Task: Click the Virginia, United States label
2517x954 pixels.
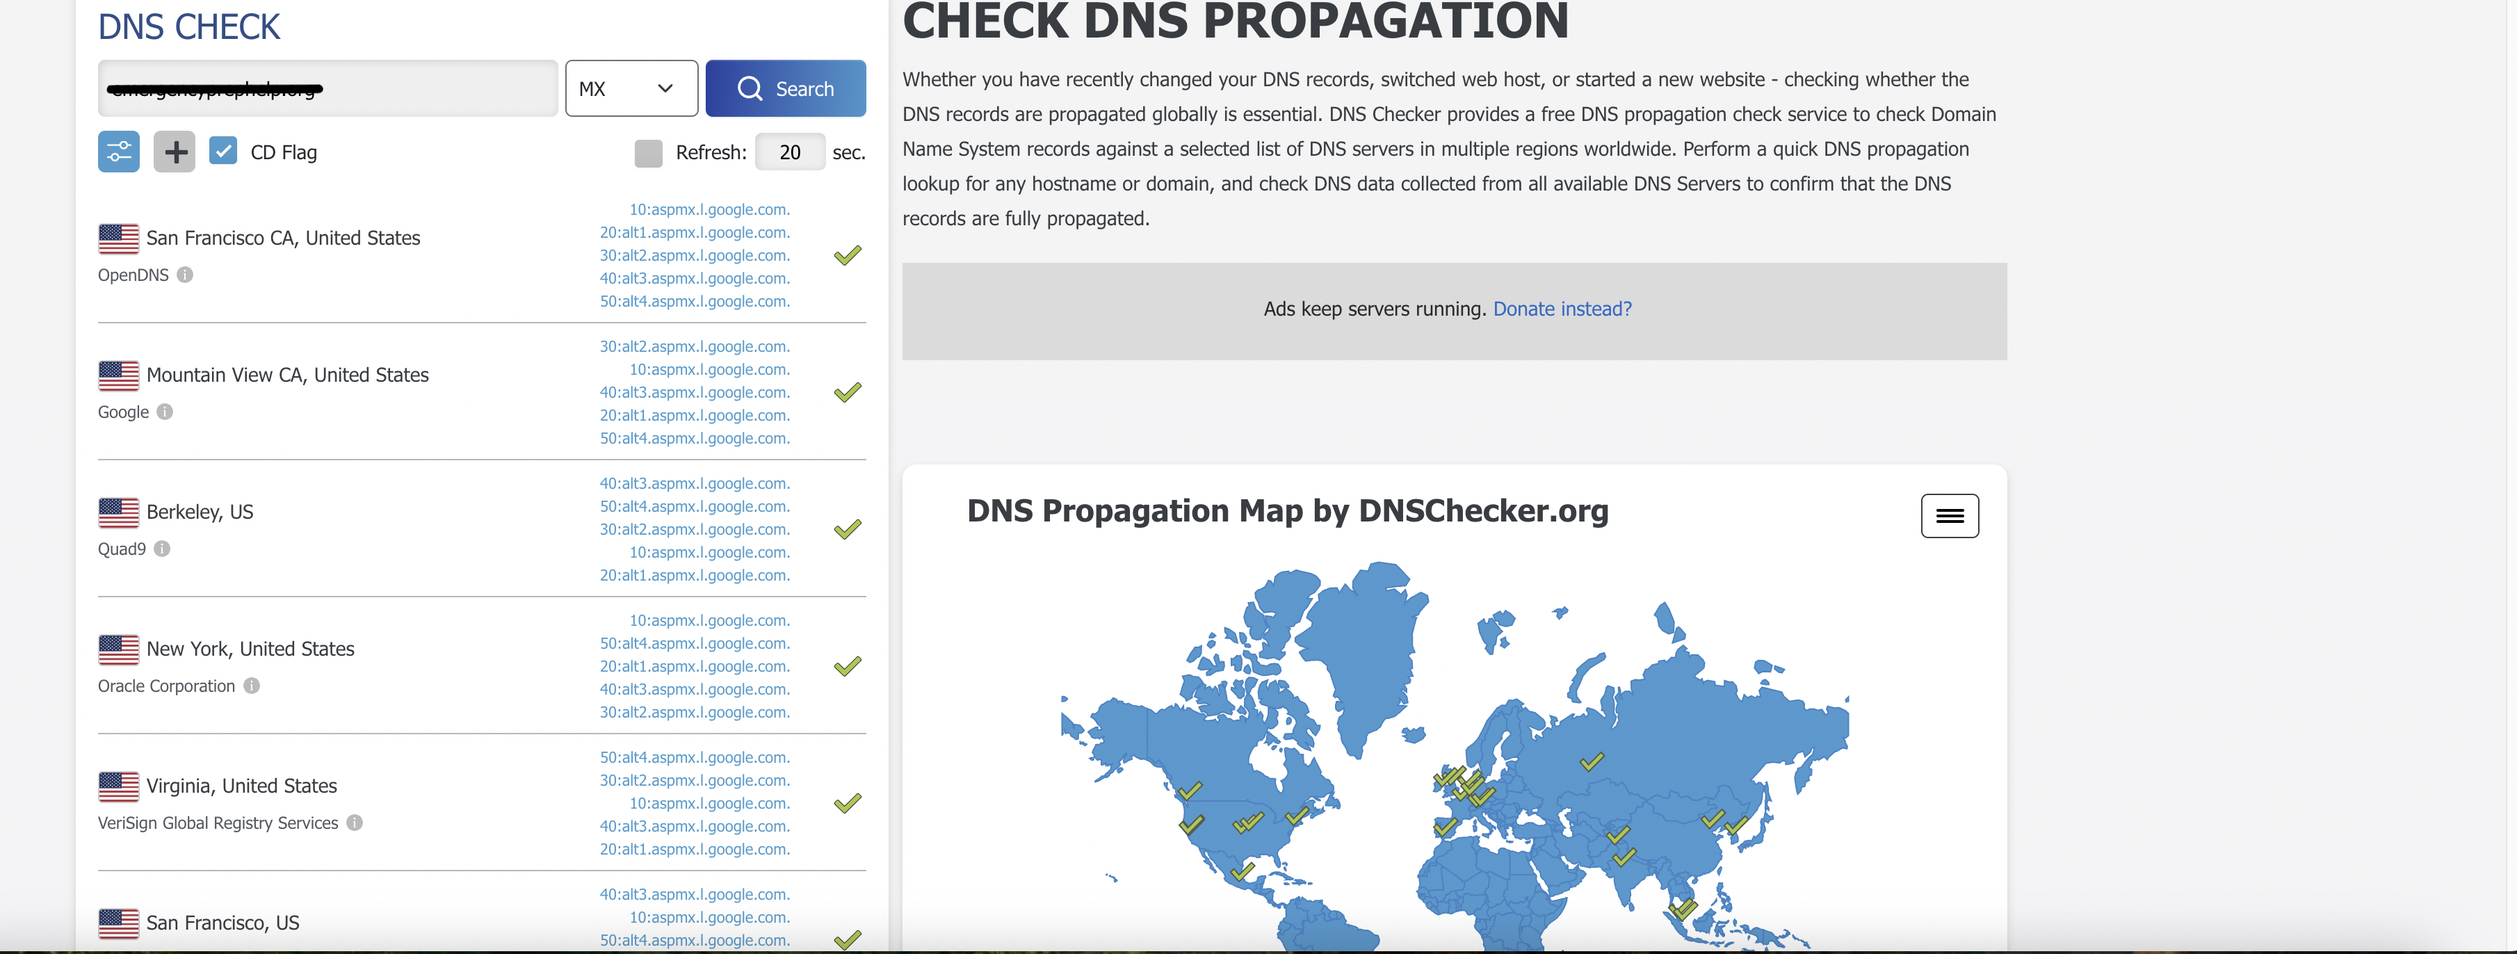Action: [x=241, y=786]
